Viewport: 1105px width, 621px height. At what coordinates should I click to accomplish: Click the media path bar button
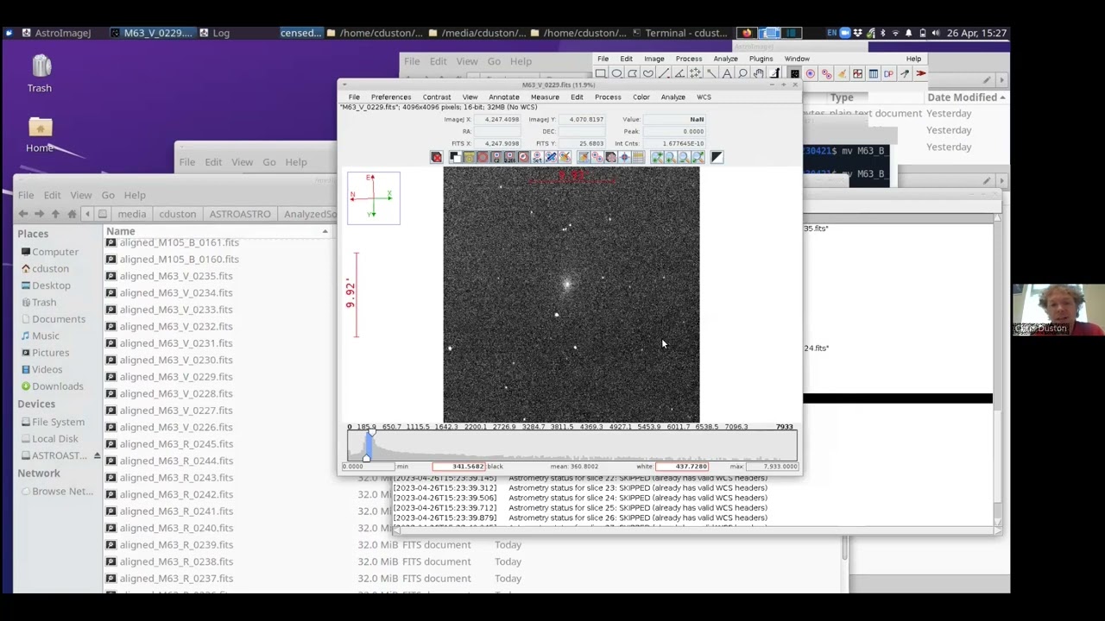132,214
